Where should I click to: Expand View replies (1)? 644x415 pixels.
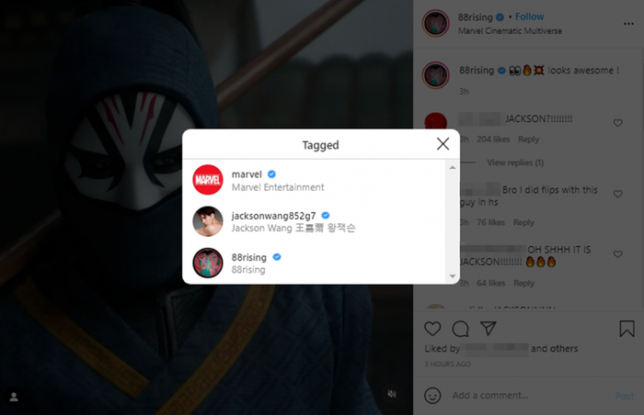coord(515,163)
